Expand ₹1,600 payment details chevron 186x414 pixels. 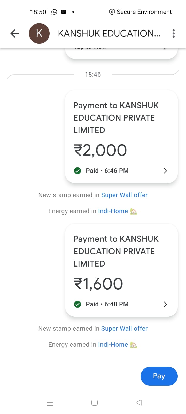tap(165, 304)
